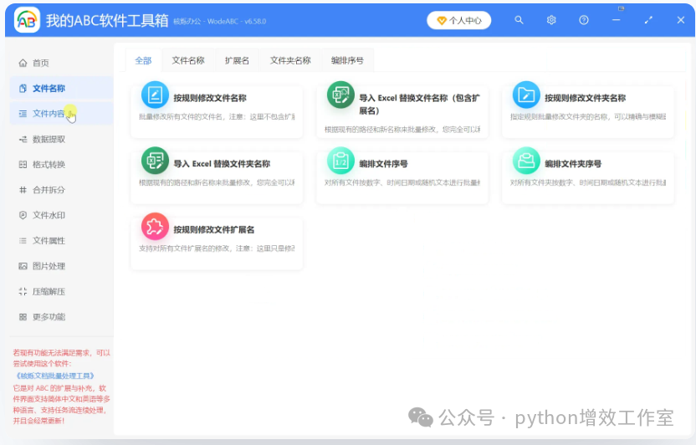This screenshot has height=445, width=696.
Task: Click the 文件属性 list icon
Action: click(x=23, y=240)
